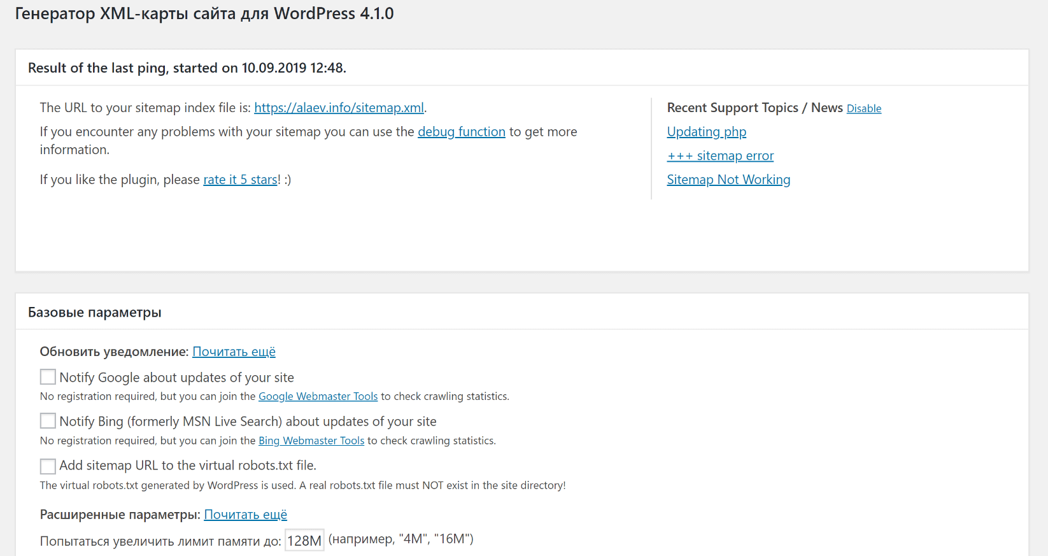Viewport: 1048px width, 556px height.
Task: Check 'Add sitemap URL to virtual robots.txt'
Action: [x=48, y=466]
